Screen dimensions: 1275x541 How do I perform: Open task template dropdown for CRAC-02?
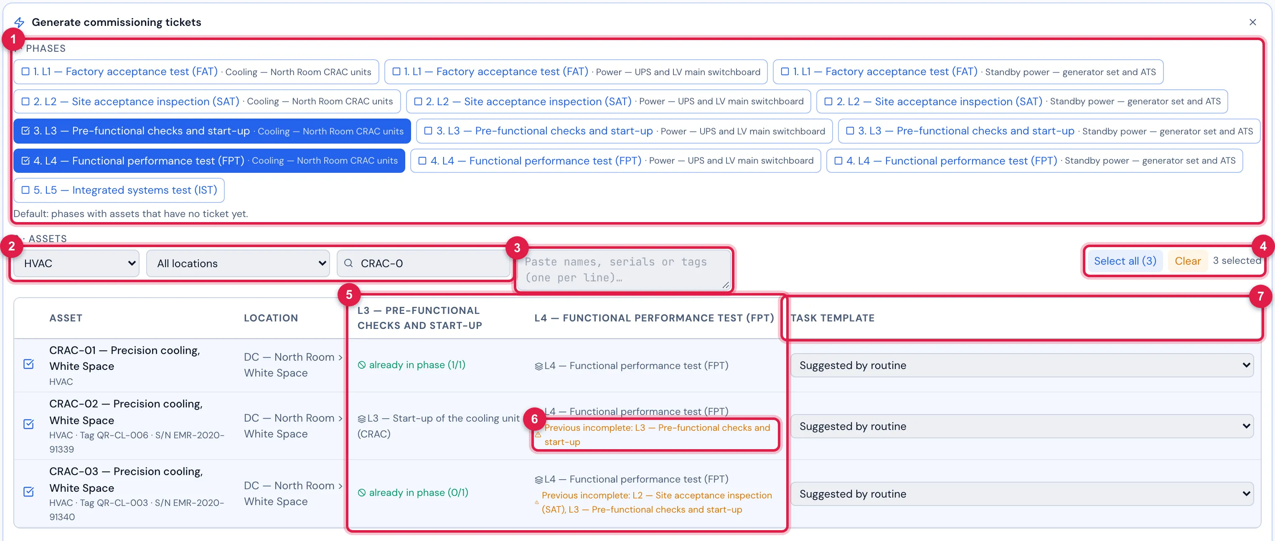point(1021,426)
